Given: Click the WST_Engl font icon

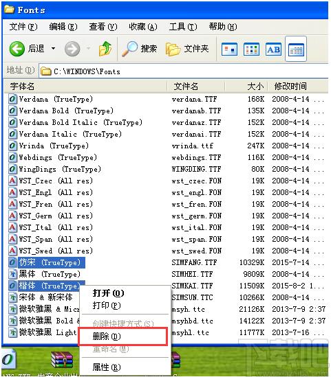Looking at the screenshot, I should pyautogui.click(x=12, y=192).
